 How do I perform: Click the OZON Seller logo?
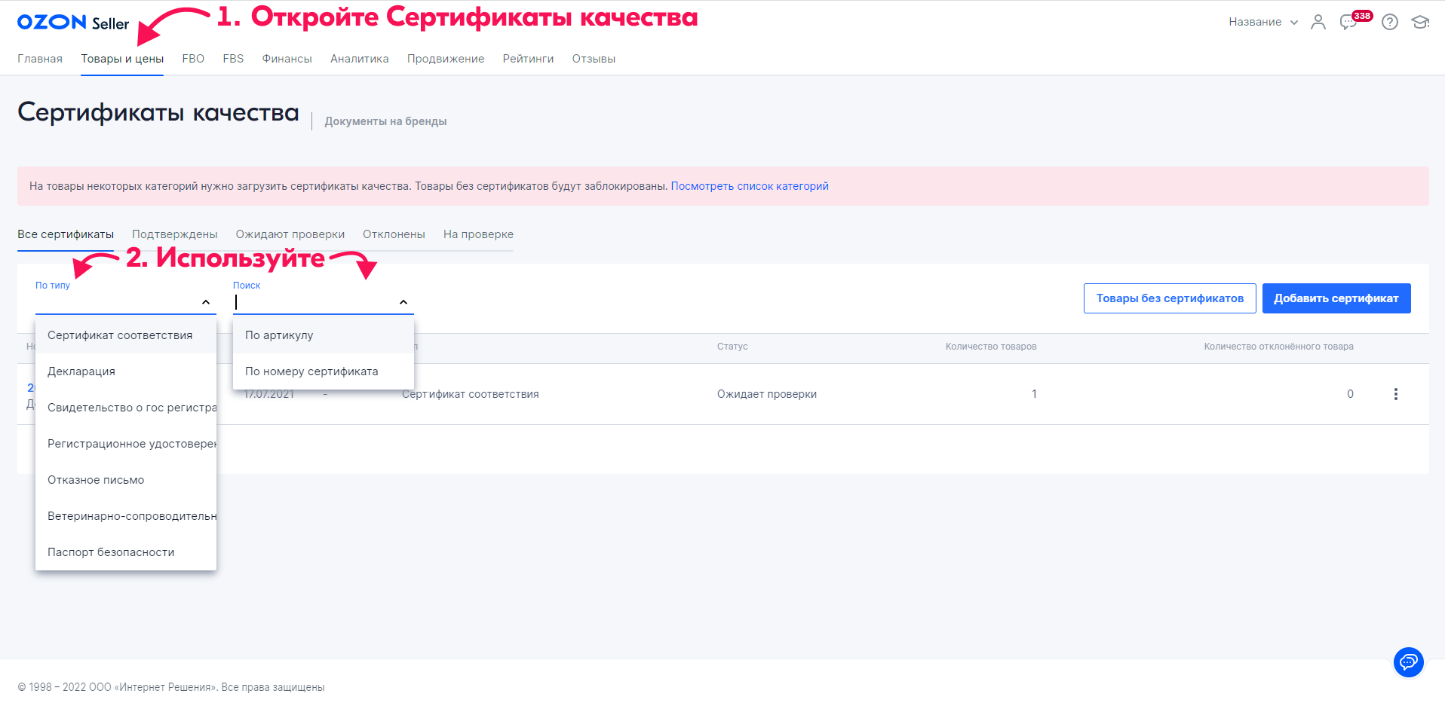(73, 23)
